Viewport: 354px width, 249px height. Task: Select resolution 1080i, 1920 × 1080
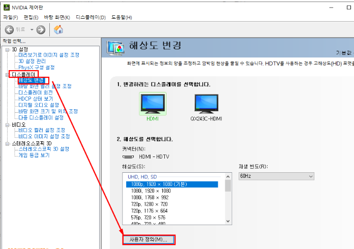tap(151, 191)
